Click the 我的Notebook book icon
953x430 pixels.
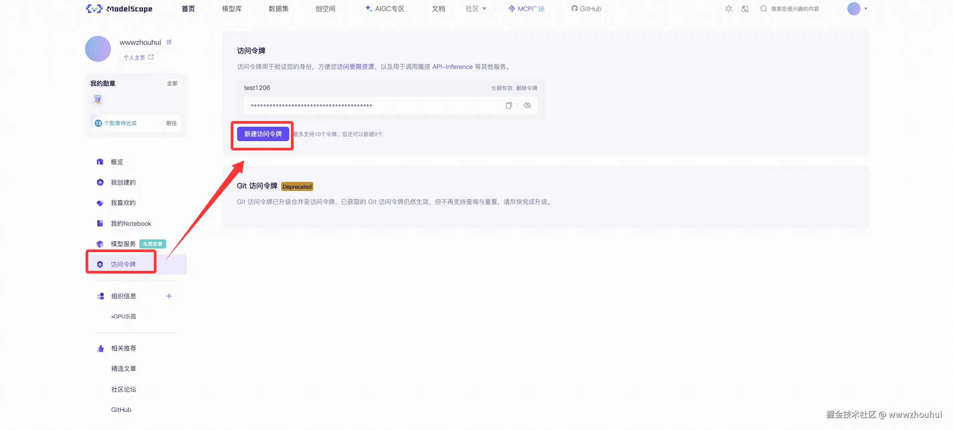(100, 223)
